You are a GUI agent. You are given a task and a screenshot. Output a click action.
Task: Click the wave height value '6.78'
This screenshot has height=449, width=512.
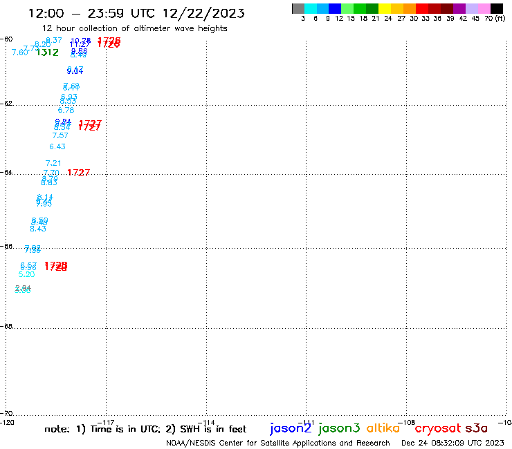[66, 110]
